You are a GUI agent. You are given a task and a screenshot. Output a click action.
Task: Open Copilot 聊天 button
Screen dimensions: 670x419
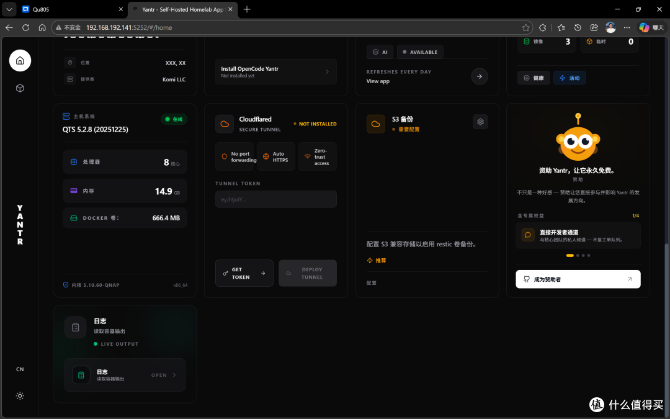tap(651, 27)
